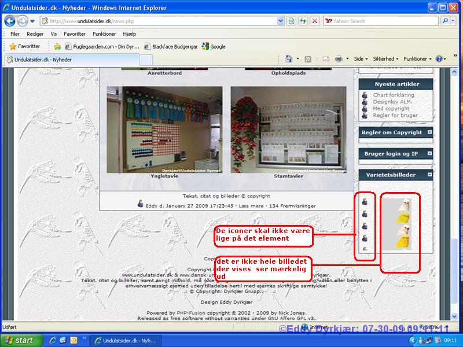Screen dimensions: 463x347
Task: Collapse the Varietetsbilleder panel
Action: click(429, 175)
